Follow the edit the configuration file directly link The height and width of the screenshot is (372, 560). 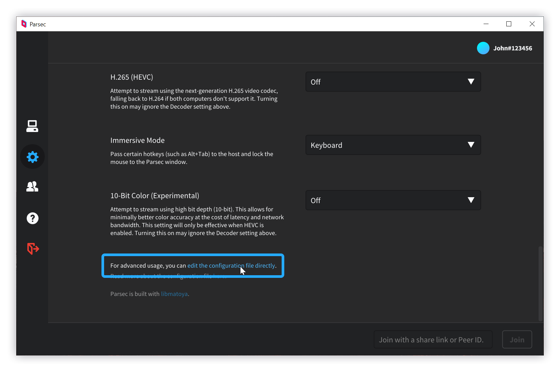(231, 266)
